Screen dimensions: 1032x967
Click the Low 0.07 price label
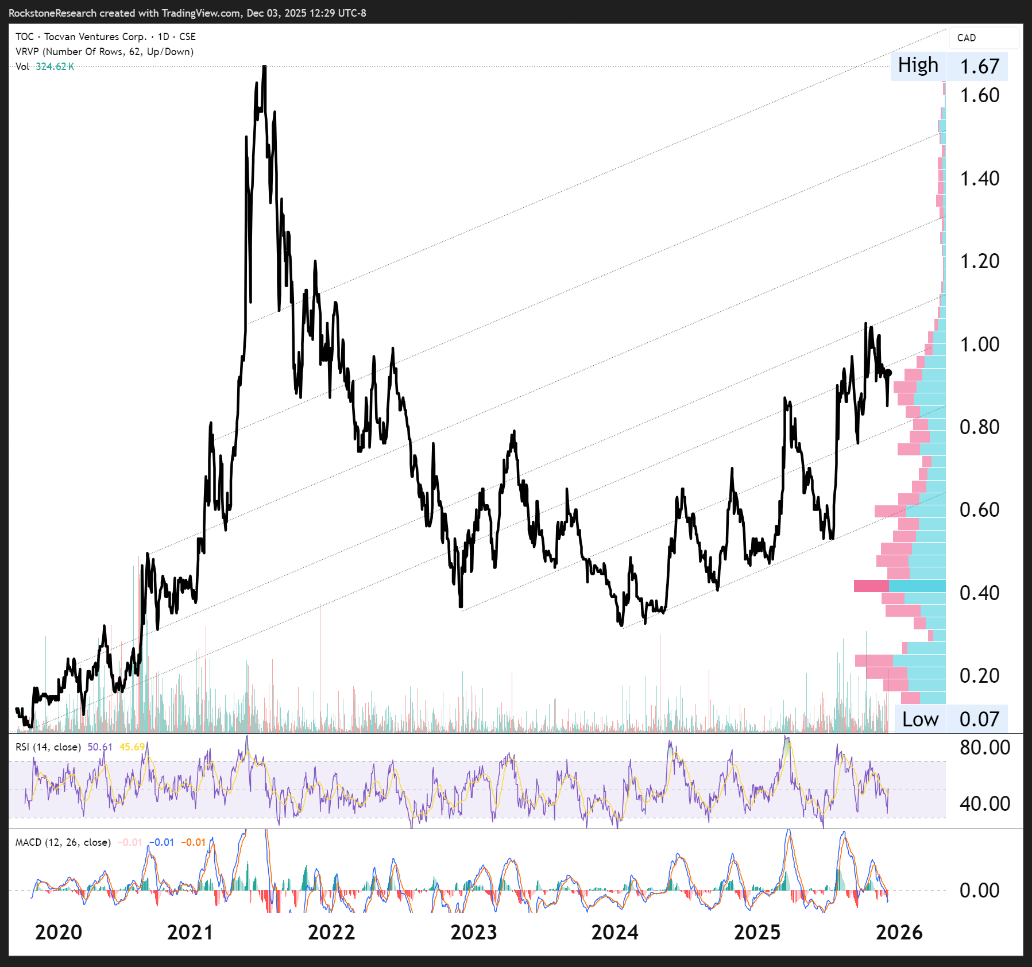(x=950, y=719)
